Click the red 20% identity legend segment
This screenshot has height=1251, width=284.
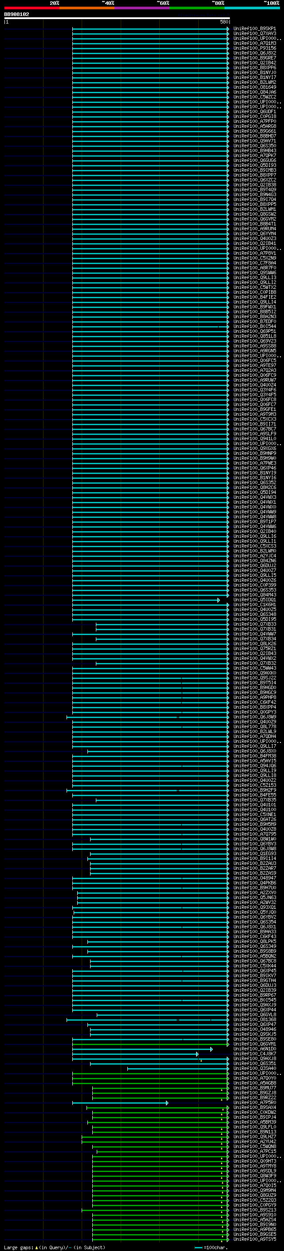click(32, 8)
